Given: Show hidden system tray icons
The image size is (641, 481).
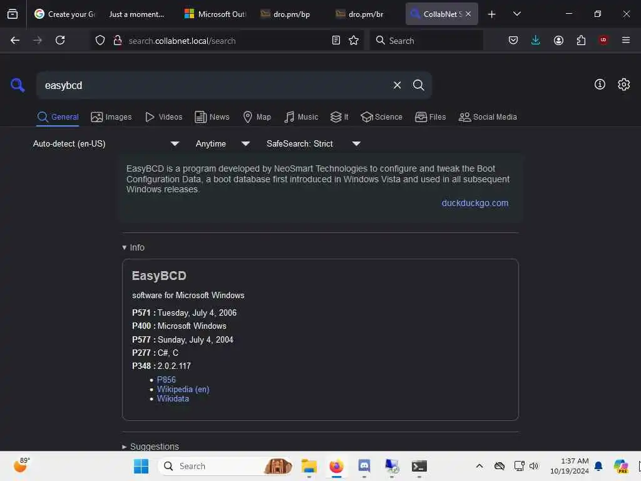Looking at the screenshot, I should (479, 466).
